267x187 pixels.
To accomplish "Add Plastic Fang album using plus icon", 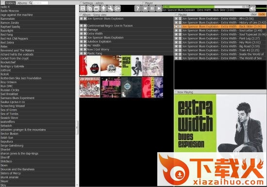I will tap(81, 54).
